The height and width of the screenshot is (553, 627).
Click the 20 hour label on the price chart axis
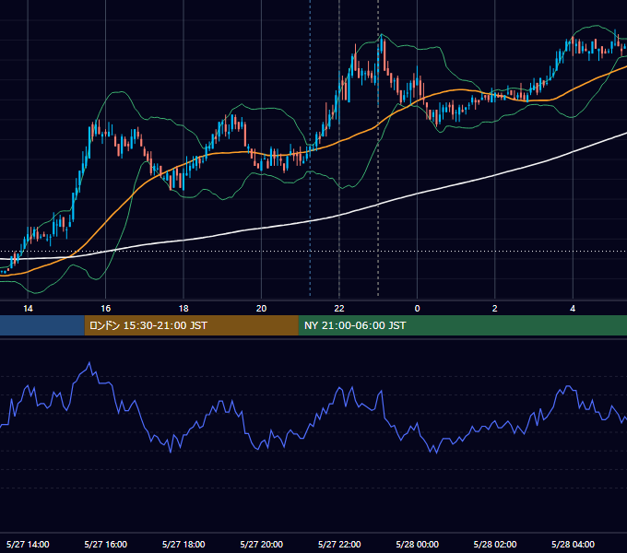[261, 309]
